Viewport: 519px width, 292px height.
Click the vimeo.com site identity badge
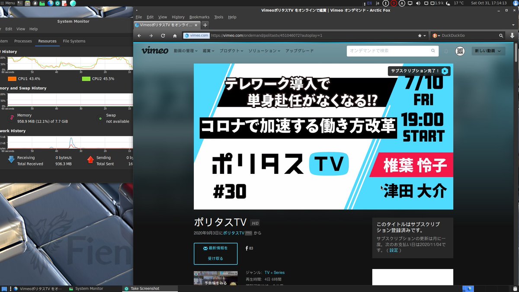pos(196,35)
